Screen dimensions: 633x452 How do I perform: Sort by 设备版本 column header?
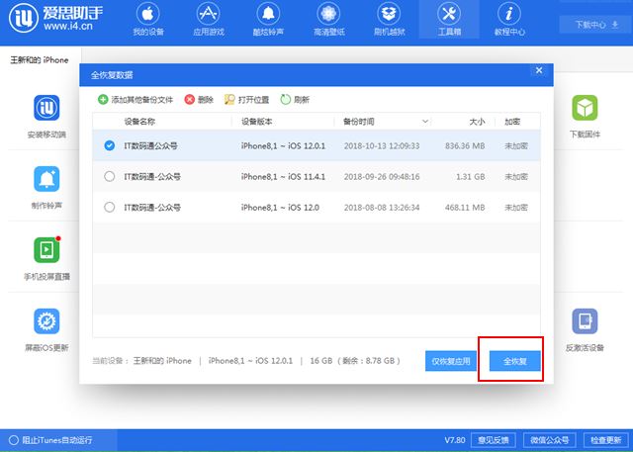[x=257, y=122]
